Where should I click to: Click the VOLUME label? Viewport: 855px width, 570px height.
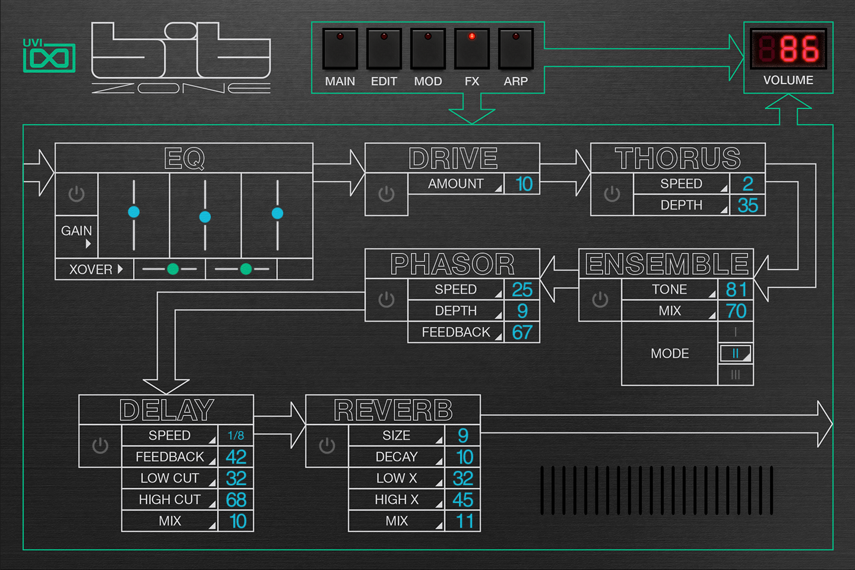788,80
